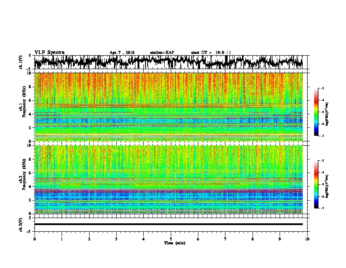Click time axis tick label "8"

(253, 239)
